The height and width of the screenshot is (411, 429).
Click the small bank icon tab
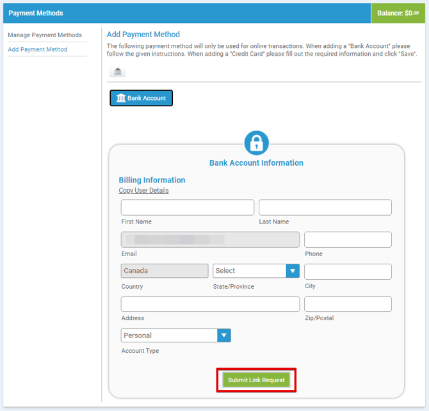(118, 72)
